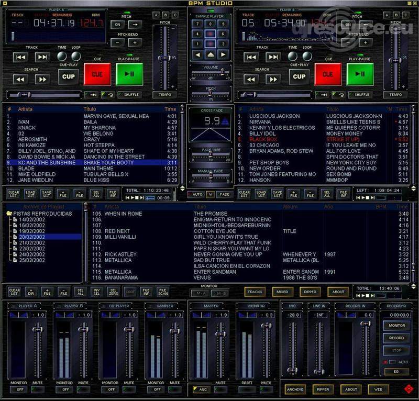Click the Sample Player left arrow
This screenshot has height=401, width=419.
coord(197,54)
